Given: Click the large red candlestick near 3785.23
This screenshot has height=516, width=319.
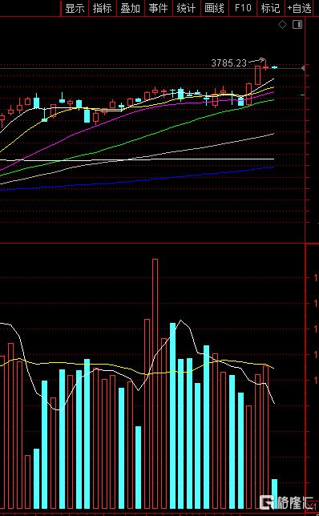Looking at the screenshot, I should 257,75.
